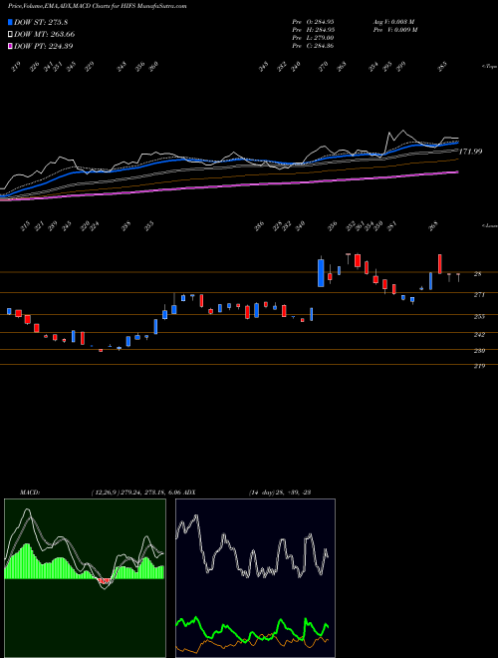Open the ADX indicator chart panel

255,578
